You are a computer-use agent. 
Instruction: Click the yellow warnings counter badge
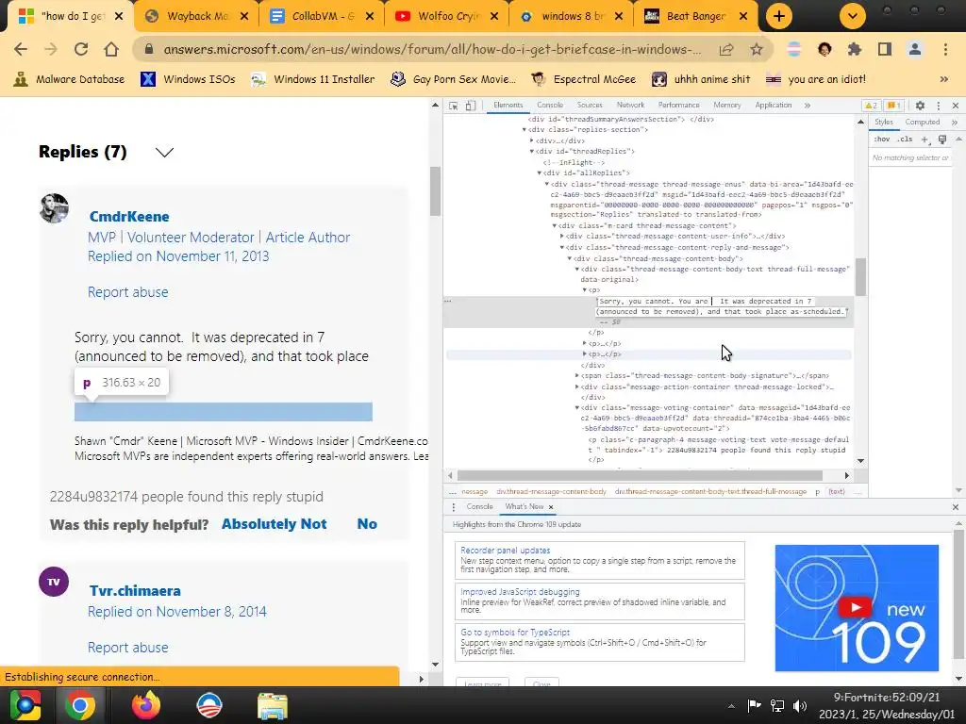tap(871, 106)
